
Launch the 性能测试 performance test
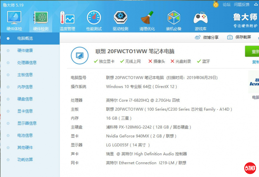click(94, 19)
